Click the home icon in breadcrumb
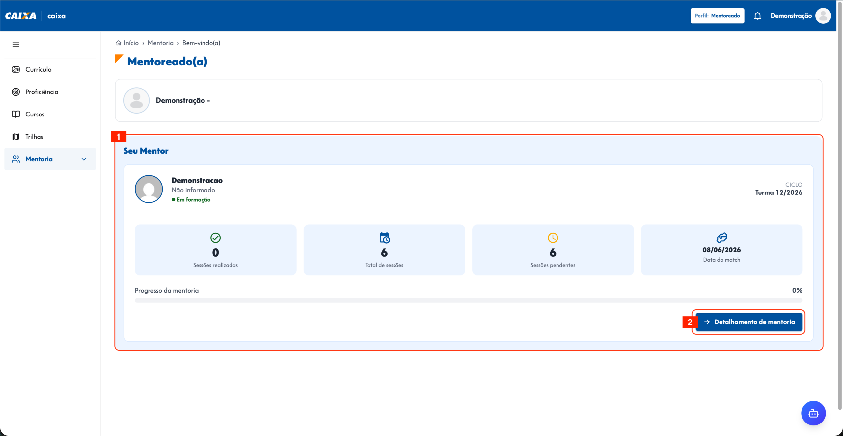The width and height of the screenshot is (843, 436). tap(119, 43)
